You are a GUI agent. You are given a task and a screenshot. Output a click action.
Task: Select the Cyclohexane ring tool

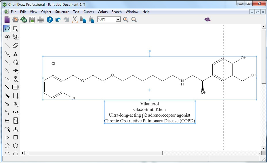click(16, 146)
